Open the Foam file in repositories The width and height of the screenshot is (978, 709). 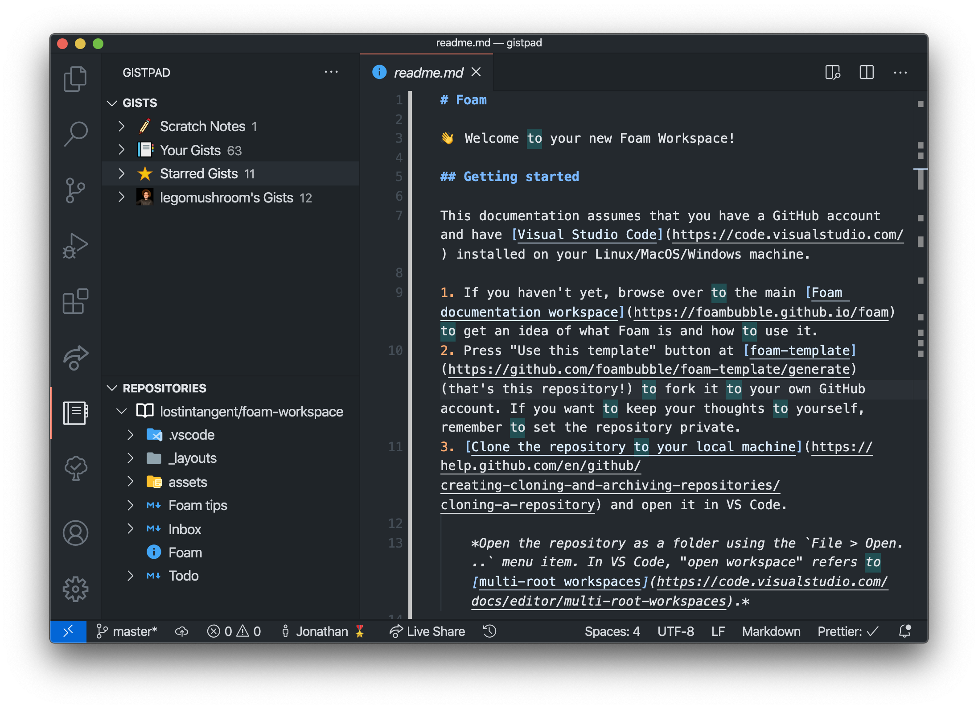(185, 552)
